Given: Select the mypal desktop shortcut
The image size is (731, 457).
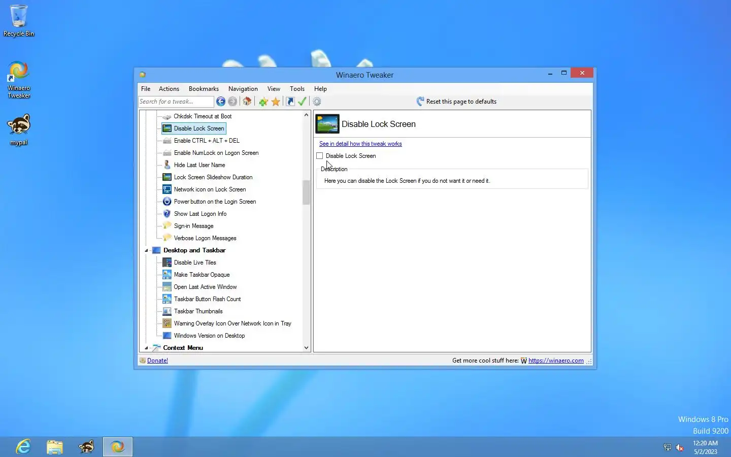Looking at the screenshot, I should 19,129.
